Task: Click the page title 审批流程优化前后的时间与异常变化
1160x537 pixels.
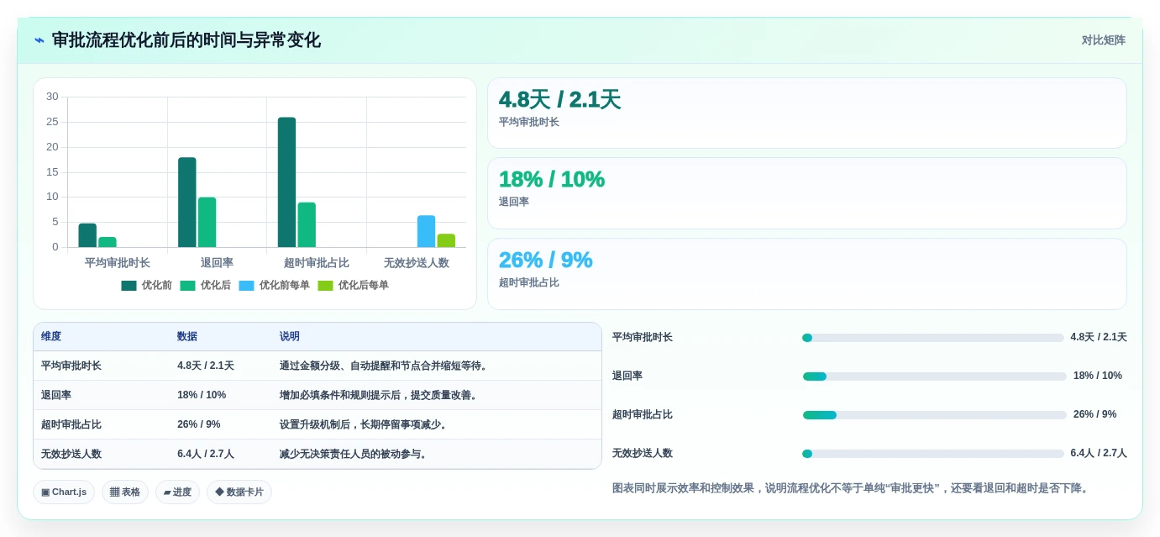Action: [186, 40]
